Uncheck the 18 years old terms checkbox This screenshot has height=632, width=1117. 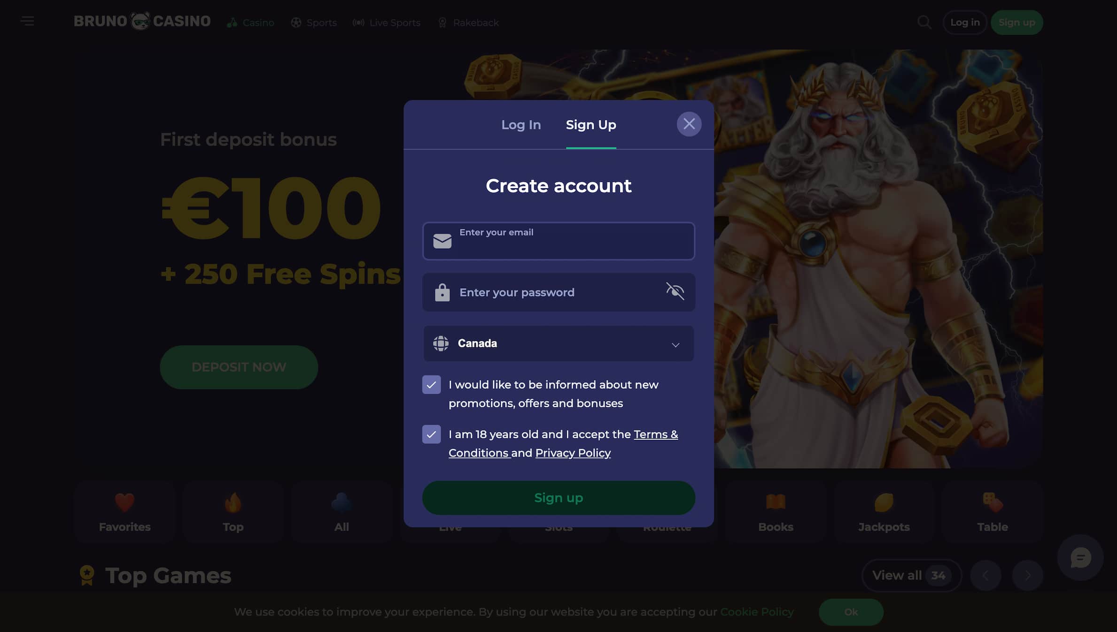pos(431,434)
